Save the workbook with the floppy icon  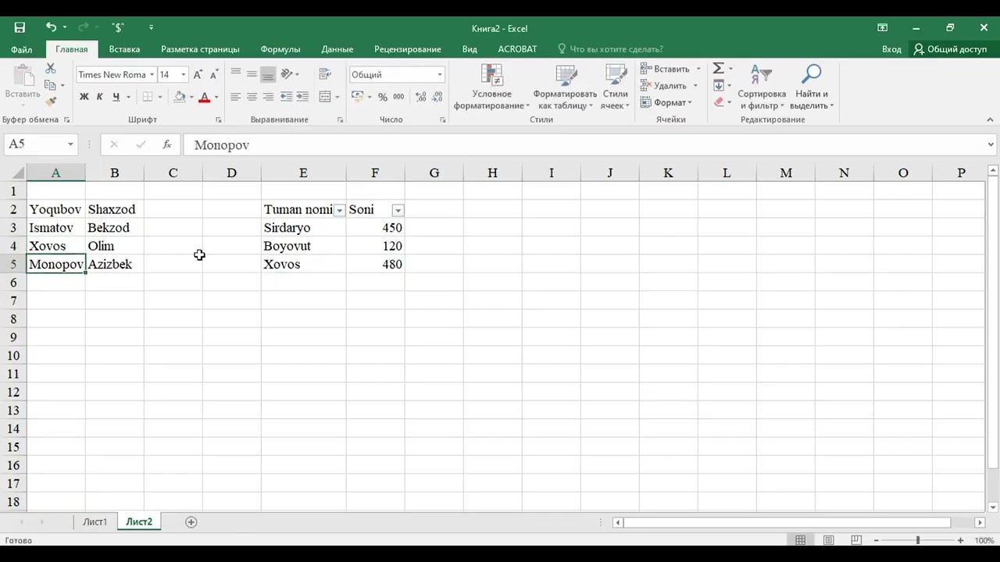[20, 27]
